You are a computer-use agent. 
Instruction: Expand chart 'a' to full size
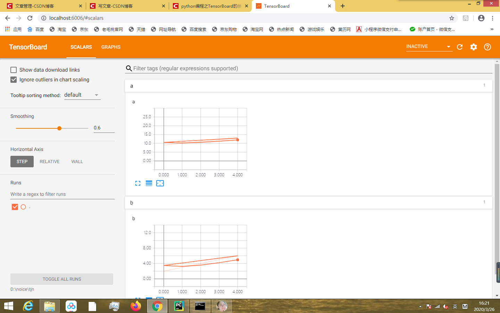tap(138, 183)
